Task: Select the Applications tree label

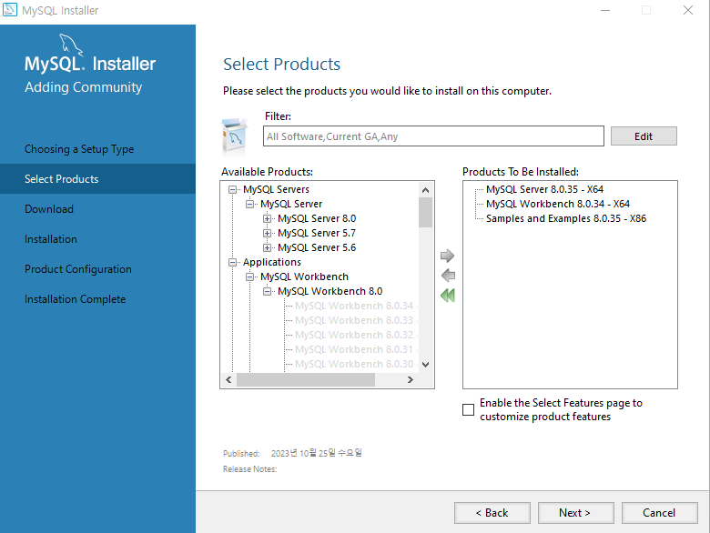Action: (x=271, y=262)
